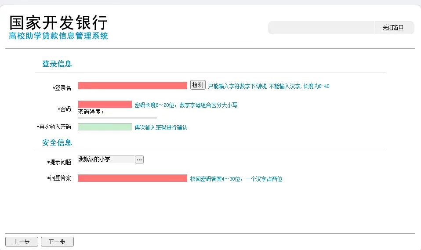Expand the 我就读的小学 question selector

click(106, 159)
